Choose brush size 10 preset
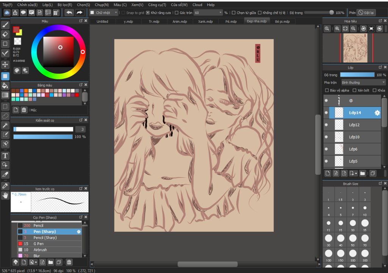The image size is (388, 273). tap(365, 210)
